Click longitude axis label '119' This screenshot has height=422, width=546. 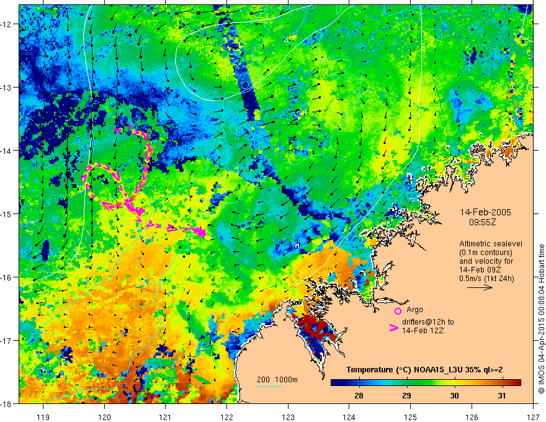pos(43,418)
